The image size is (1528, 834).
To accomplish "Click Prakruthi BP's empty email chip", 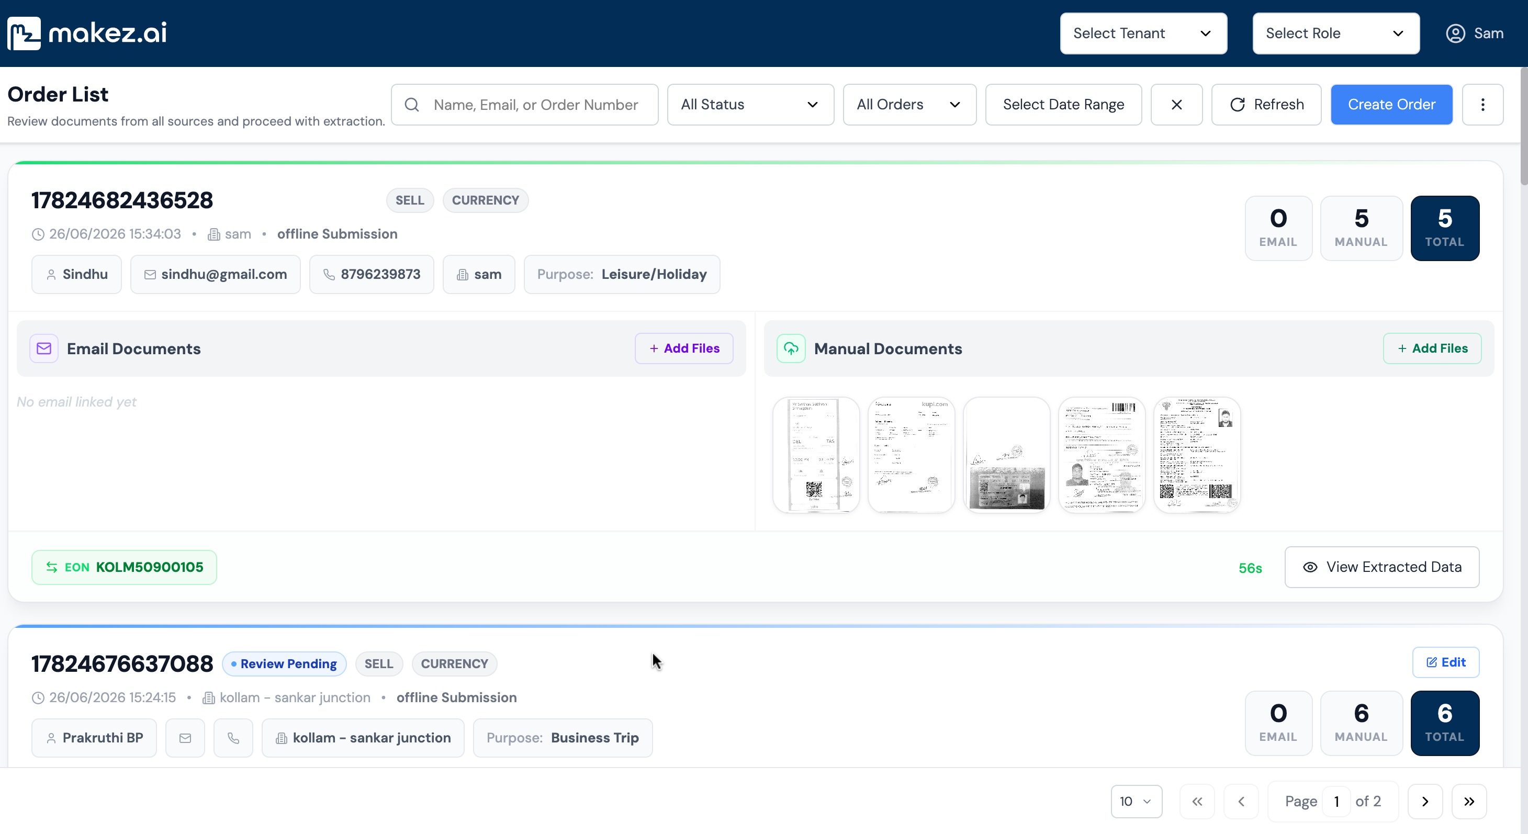I will click(185, 738).
